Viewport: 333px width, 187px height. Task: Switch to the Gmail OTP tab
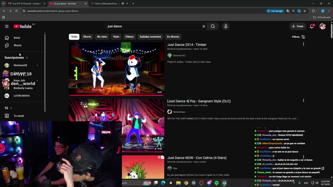point(27,4)
